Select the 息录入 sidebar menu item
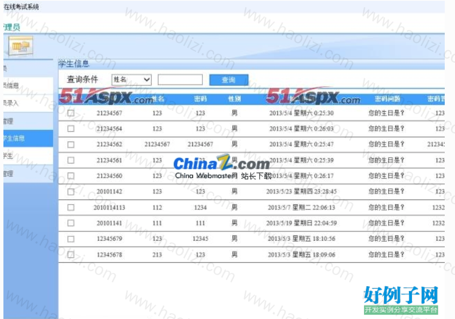 (x=28, y=103)
